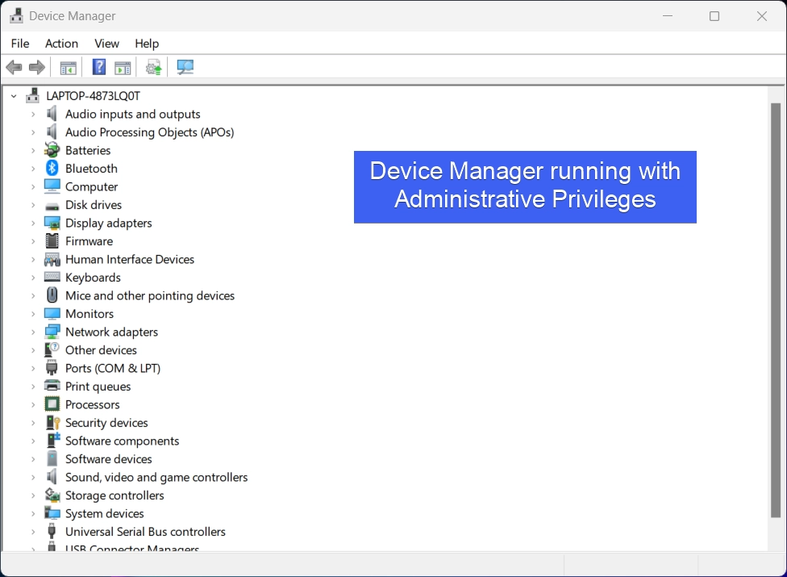
Task: Click Show/Hide Console Tree toolbar icon
Action: tap(69, 67)
